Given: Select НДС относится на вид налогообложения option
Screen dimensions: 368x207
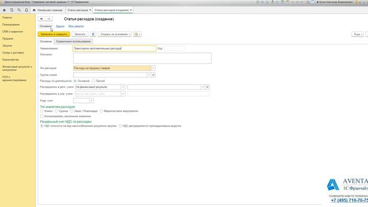Looking at the screenshot, I should click(42, 126).
